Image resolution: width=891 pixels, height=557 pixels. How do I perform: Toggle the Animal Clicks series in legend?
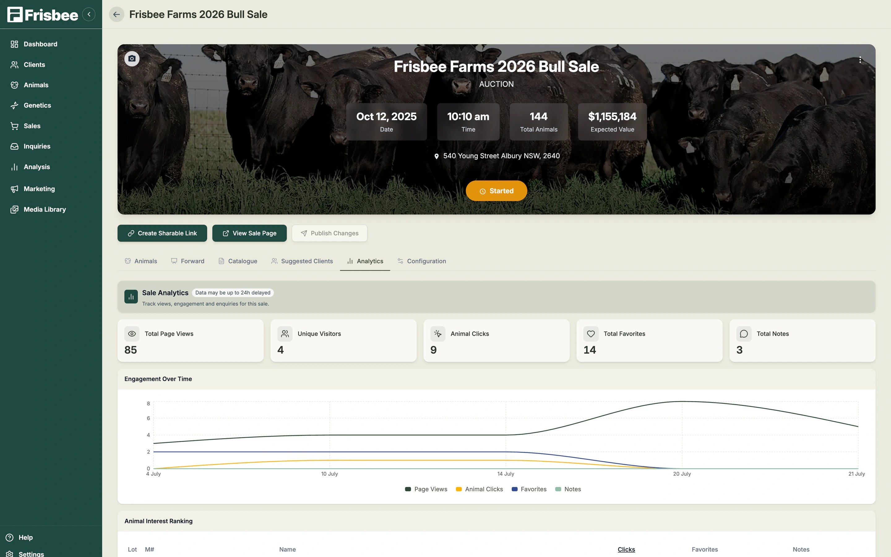click(479, 489)
